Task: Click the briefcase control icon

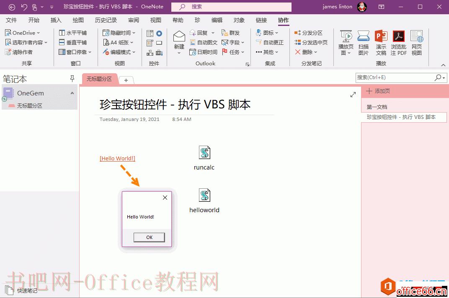Action: coord(159,52)
